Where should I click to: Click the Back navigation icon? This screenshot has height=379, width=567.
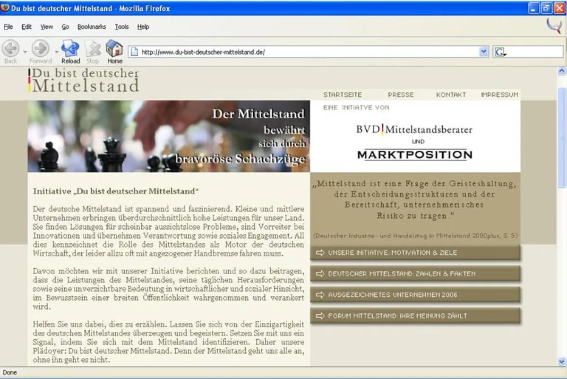(10, 49)
